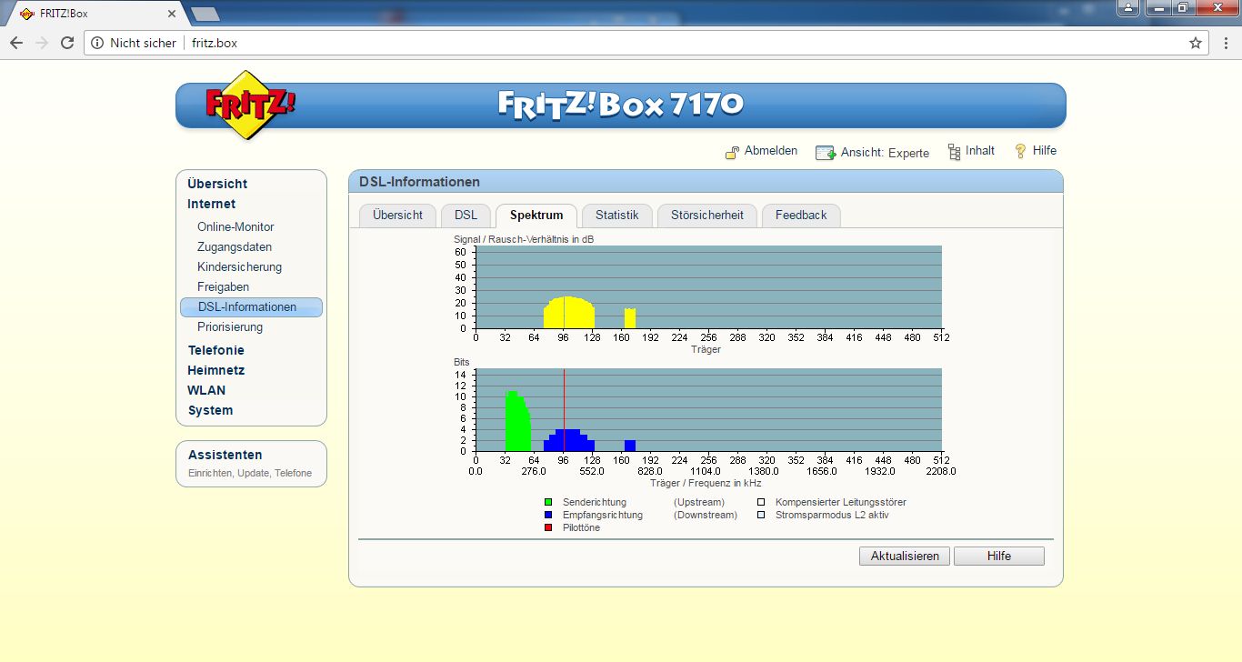The image size is (1242, 662).
Task: Open the Störsicherheit tab
Action: tap(707, 216)
